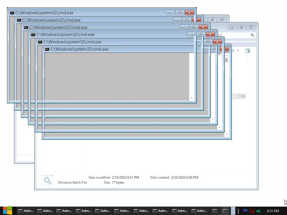This screenshot has width=287, height=215.
Task: Close the Explorer window
Action: tap(251, 27)
